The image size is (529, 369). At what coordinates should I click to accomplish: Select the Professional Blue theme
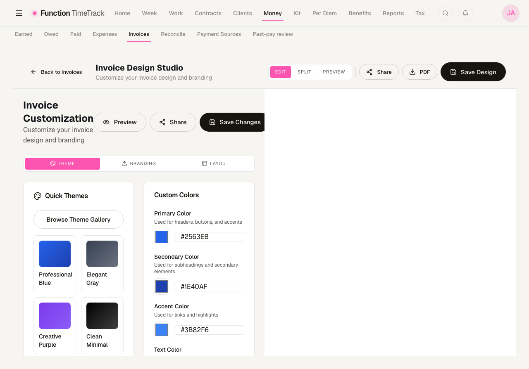pyautogui.click(x=55, y=264)
